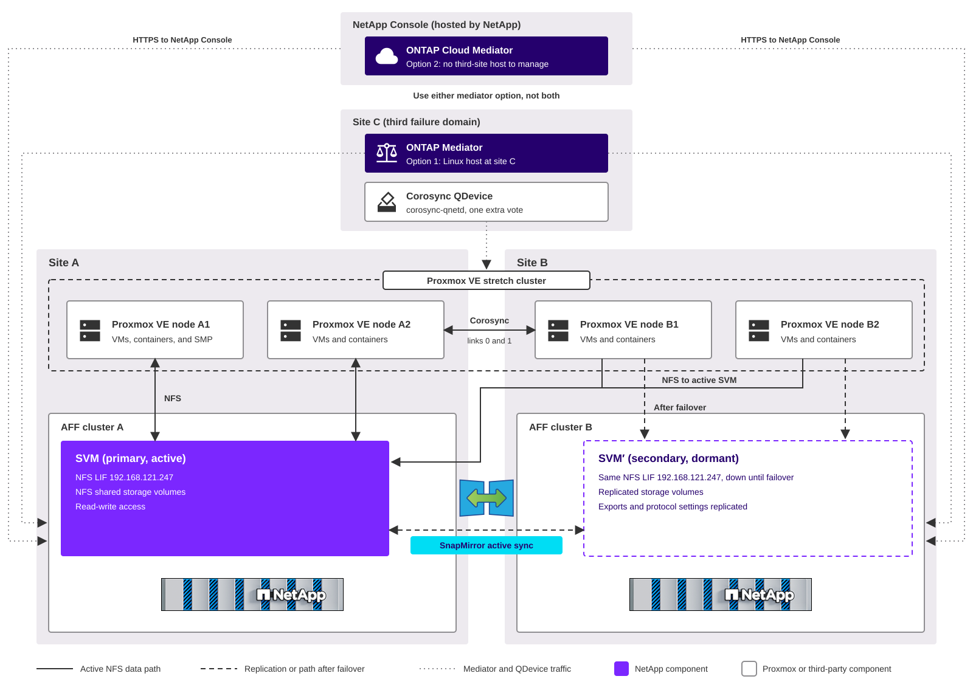The width and height of the screenshot is (973, 693).
Task: Click the NFS to active SVM label
Action: [699, 380]
